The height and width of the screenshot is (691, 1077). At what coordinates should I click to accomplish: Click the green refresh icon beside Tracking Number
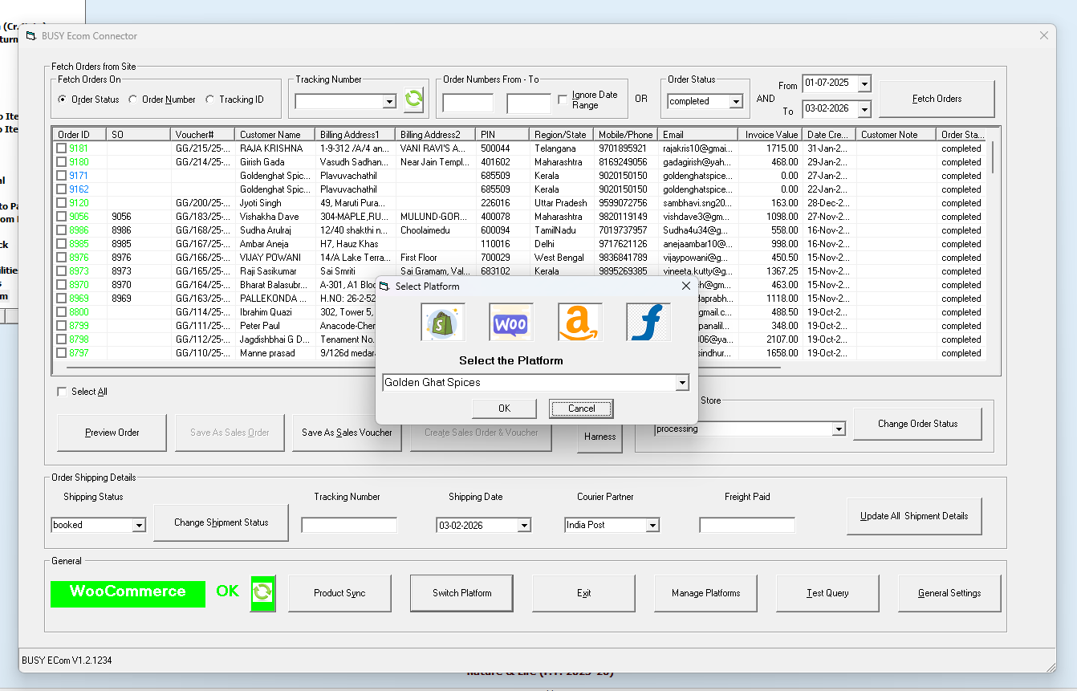point(413,100)
